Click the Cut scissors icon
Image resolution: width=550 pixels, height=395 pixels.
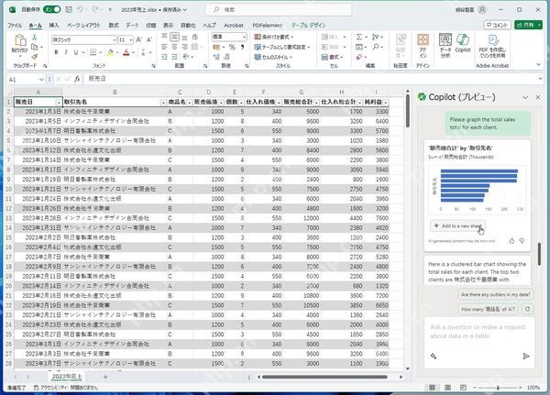tap(35, 38)
